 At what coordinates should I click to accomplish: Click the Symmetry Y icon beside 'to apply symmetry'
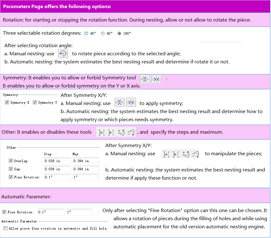(131, 102)
